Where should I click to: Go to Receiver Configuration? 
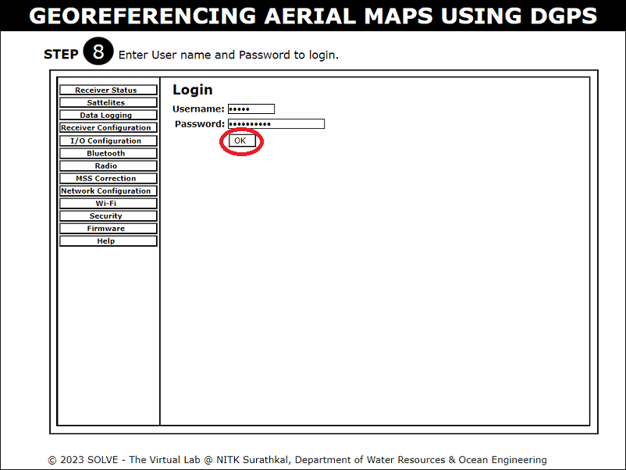(x=108, y=128)
